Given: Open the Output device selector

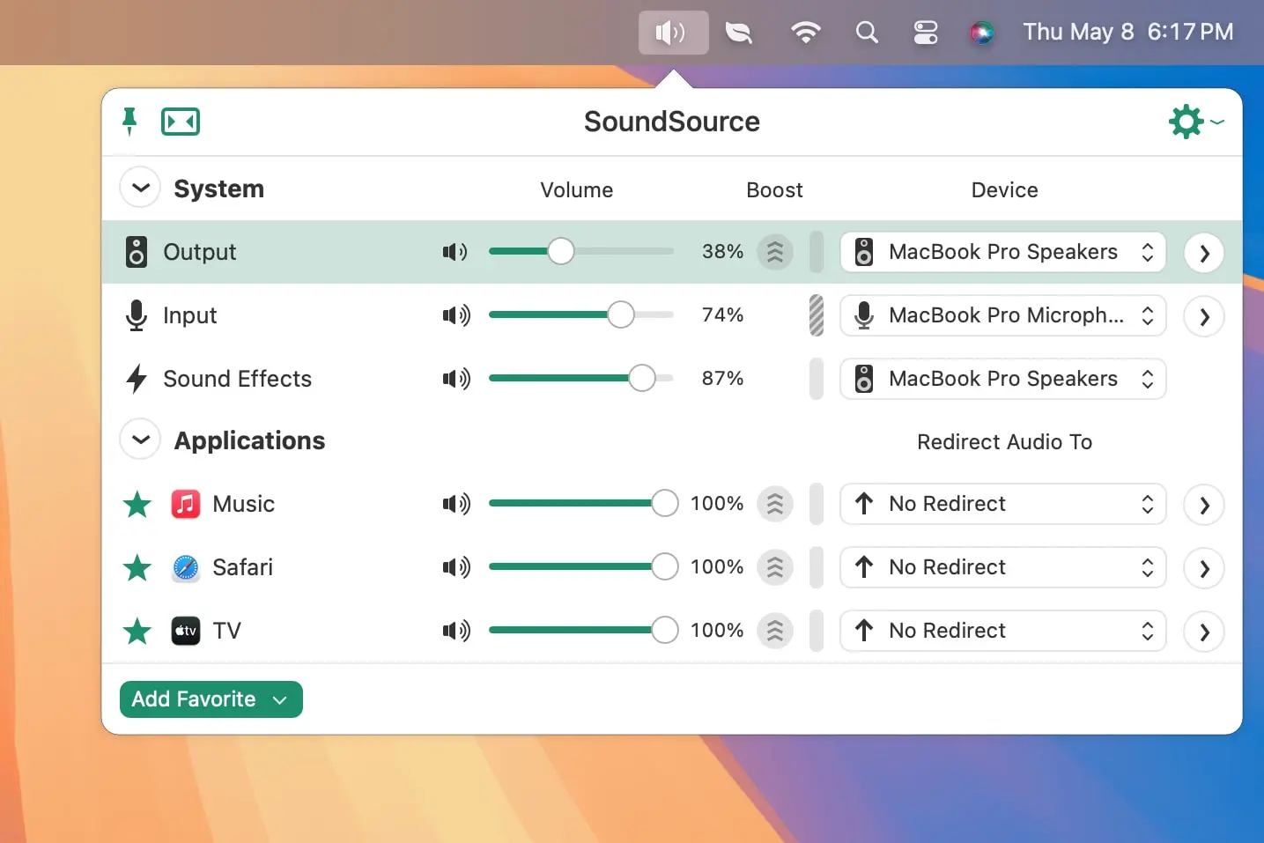Looking at the screenshot, I should [x=1002, y=252].
